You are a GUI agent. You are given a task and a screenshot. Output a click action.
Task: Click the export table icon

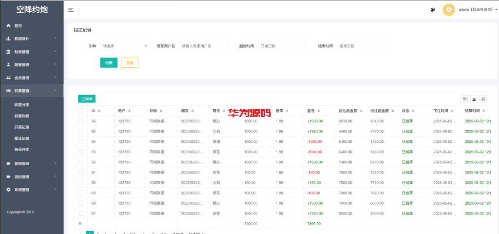[x=474, y=99]
